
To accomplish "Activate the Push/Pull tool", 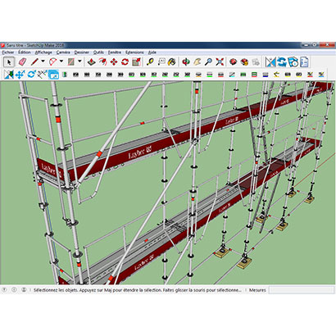I will click(x=92, y=62).
